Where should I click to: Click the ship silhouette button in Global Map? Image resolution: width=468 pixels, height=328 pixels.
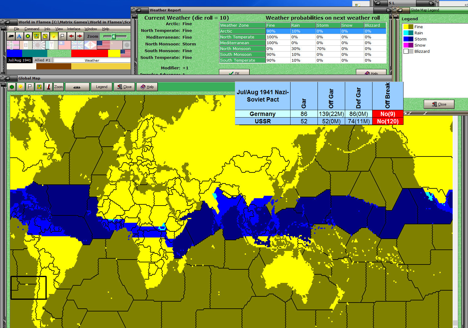(77, 87)
